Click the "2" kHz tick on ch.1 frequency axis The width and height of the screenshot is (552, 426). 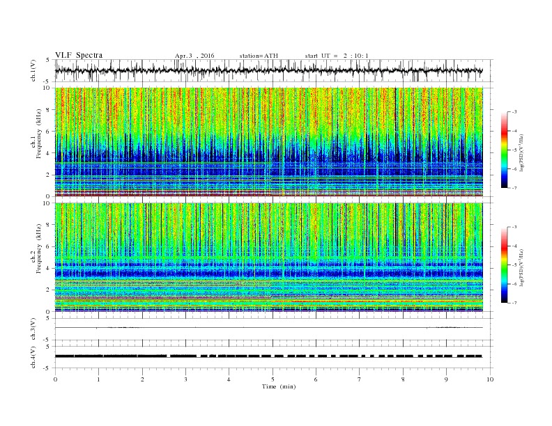tap(48, 175)
